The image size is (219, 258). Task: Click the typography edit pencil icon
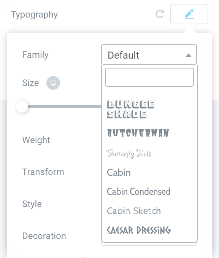(189, 14)
